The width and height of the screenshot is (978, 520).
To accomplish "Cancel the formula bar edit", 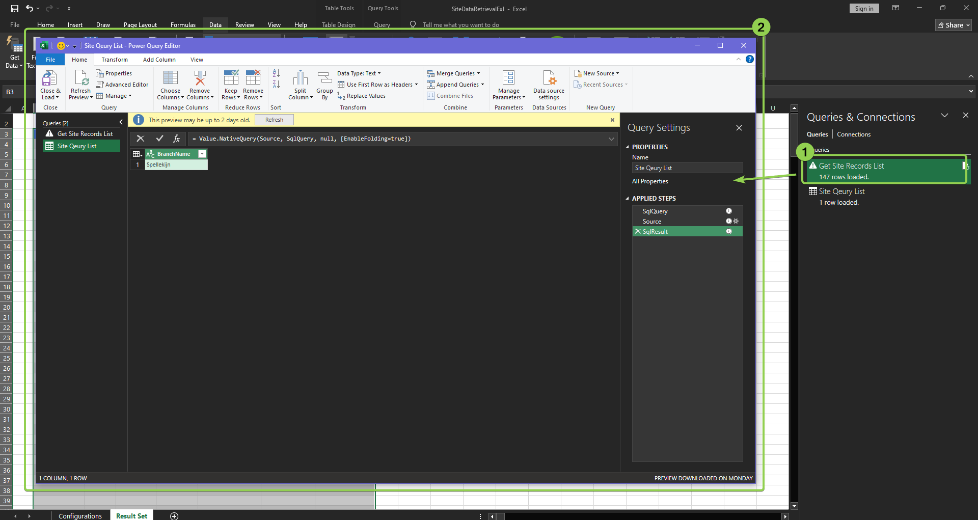I will (141, 139).
